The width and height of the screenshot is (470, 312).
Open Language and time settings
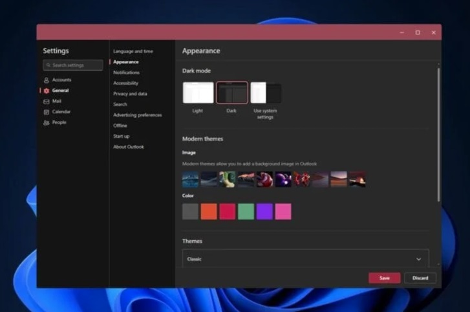coord(133,51)
